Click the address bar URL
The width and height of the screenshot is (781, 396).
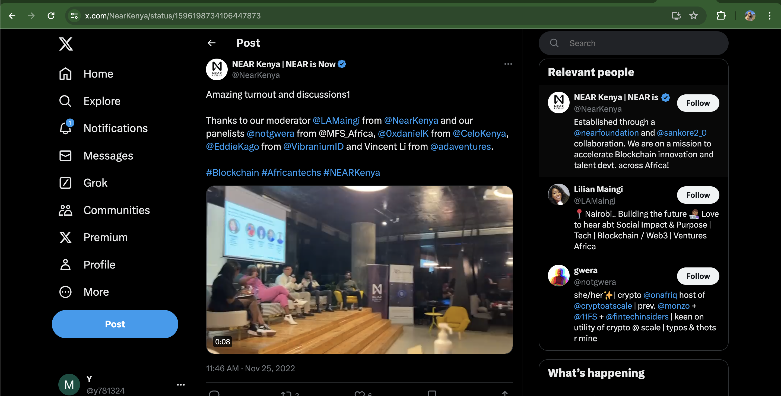[x=173, y=16]
